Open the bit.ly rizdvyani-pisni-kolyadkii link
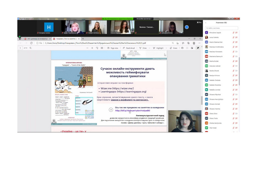 pos(132,111)
